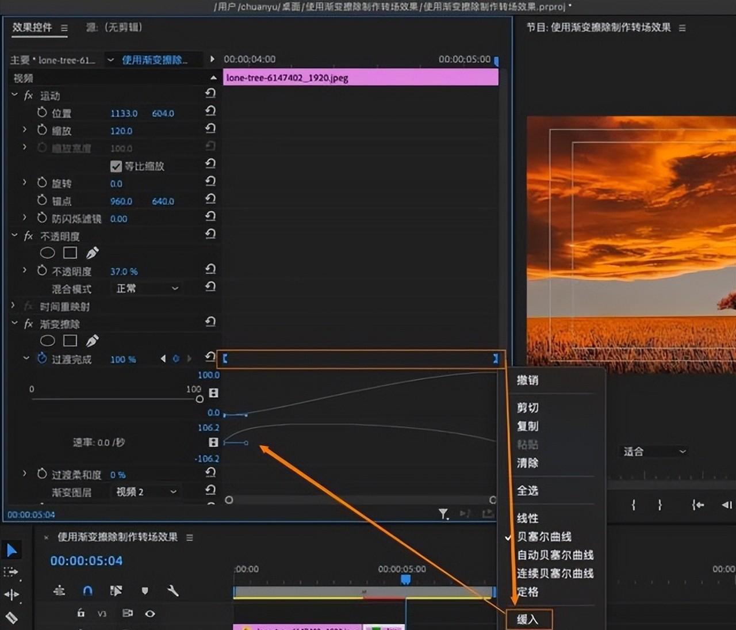Viewport: 736px width, 630px height.
Task: Collapse the 运动 effect group
Action: (14, 94)
